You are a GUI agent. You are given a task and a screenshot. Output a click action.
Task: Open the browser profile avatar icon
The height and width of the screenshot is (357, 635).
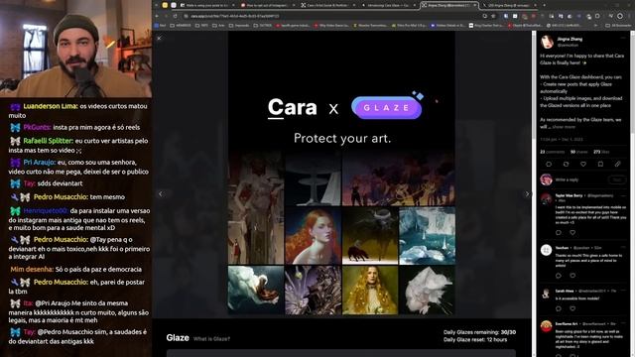[x=619, y=16]
